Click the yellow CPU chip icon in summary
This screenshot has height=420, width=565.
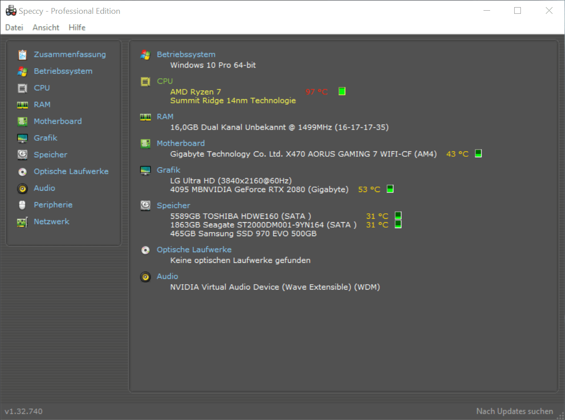tap(145, 82)
